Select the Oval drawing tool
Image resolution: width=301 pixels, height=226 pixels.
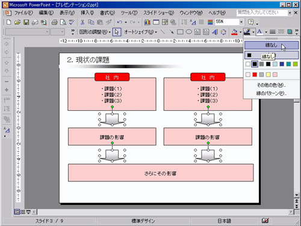tap(189, 32)
